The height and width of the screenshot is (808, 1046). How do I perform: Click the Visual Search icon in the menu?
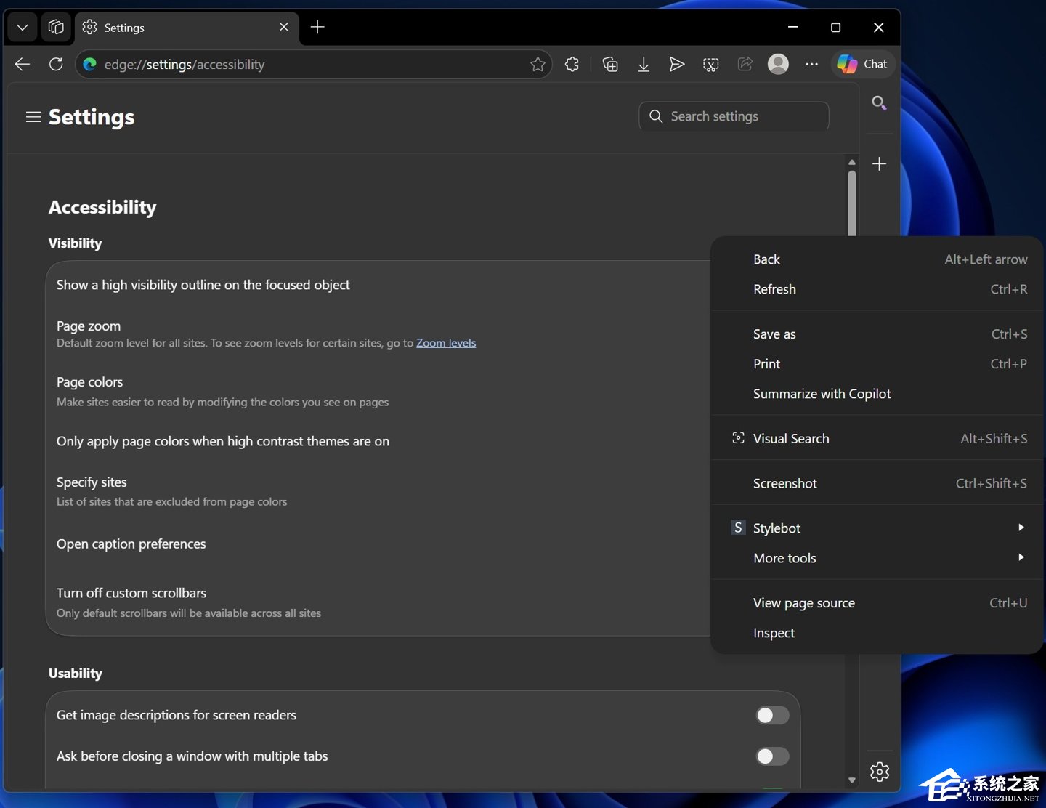(738, 438)
